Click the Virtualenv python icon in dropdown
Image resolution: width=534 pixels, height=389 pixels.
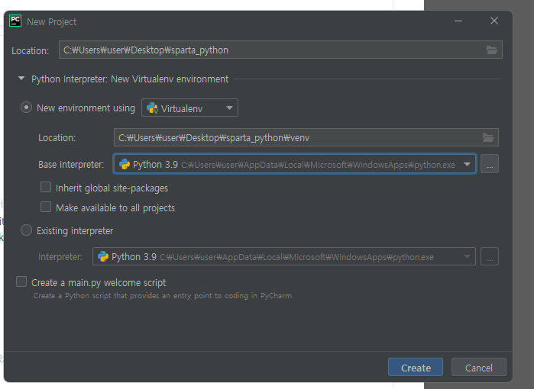152,108
